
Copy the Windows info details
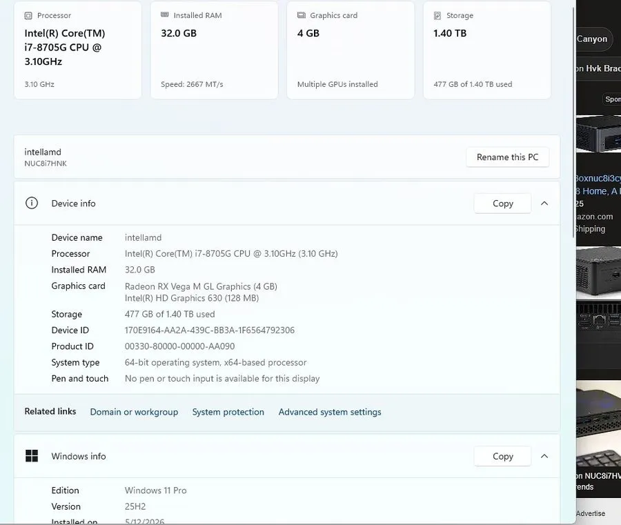502,456
